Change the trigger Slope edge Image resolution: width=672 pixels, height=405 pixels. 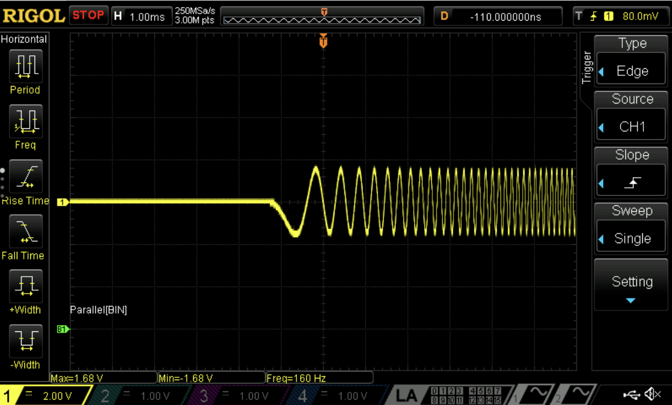pyautogui.click(x=631, y=182)
